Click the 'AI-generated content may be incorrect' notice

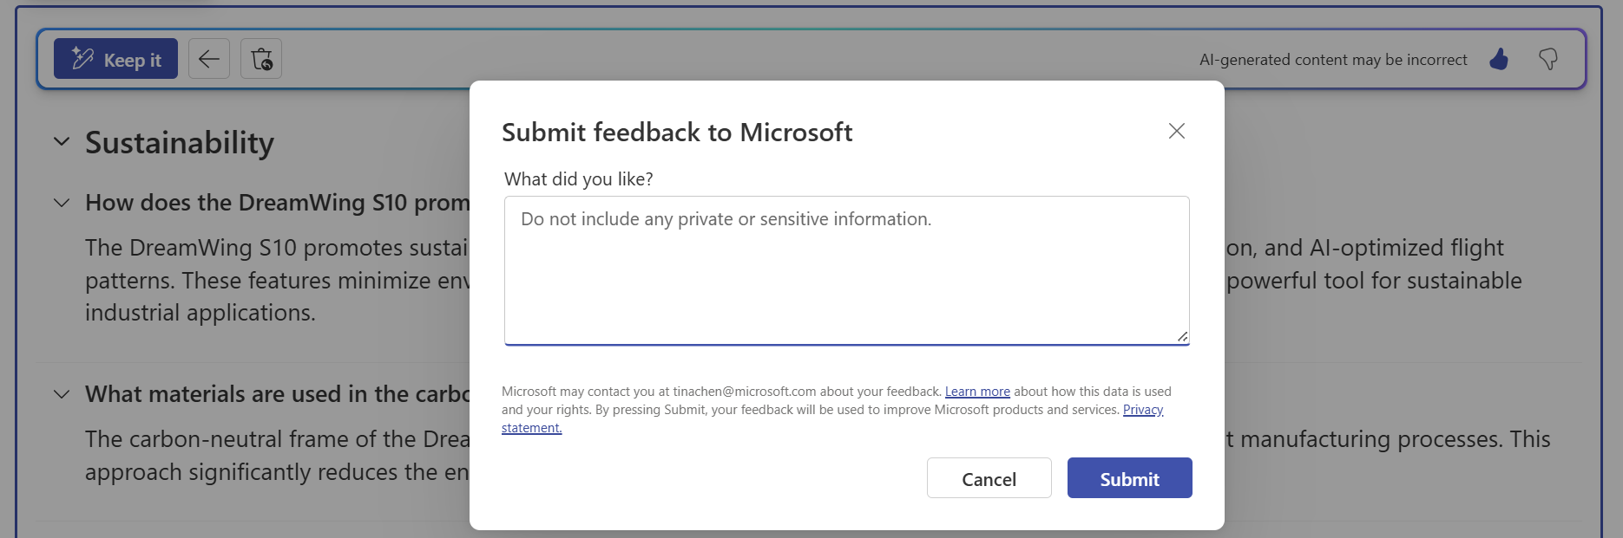1333,60
